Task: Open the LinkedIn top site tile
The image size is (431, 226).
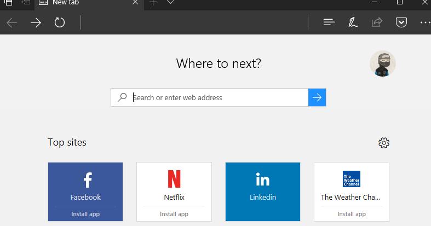Action: tap(262, 186)
